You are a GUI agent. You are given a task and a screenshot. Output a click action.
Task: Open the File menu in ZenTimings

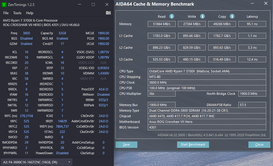6,13
